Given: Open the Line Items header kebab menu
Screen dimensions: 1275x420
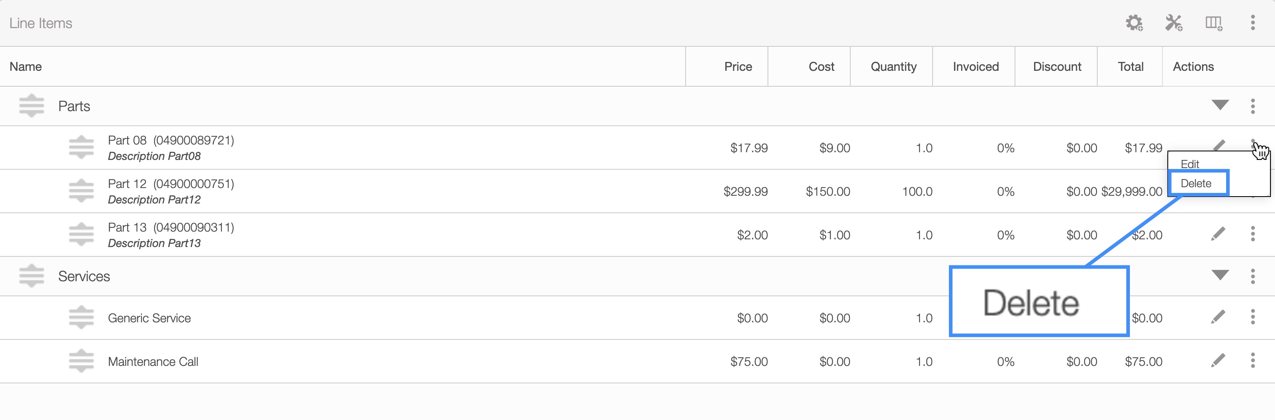Looking at the screenshot, I should point(1253,23).
